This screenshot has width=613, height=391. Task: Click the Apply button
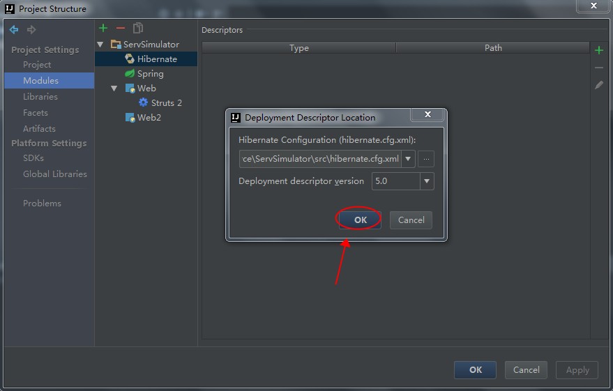coord(577,370)
